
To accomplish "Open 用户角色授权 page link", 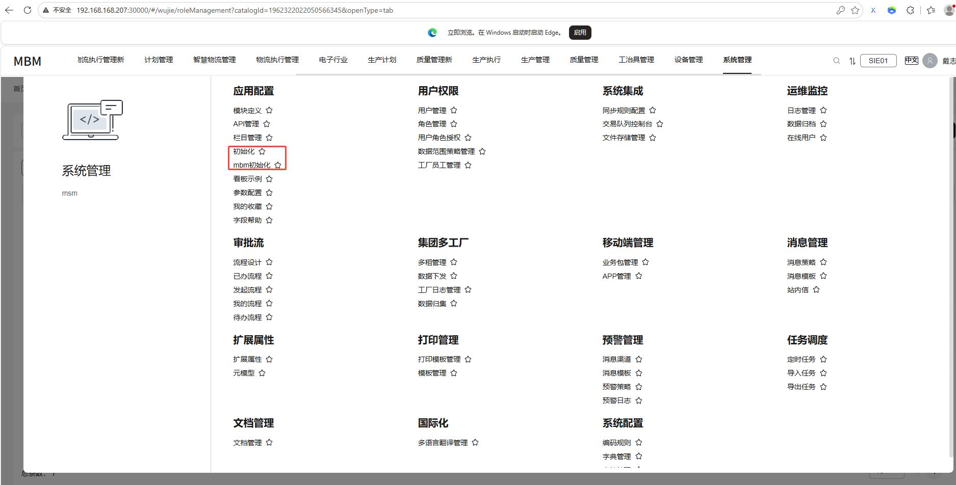I will 439,138.
